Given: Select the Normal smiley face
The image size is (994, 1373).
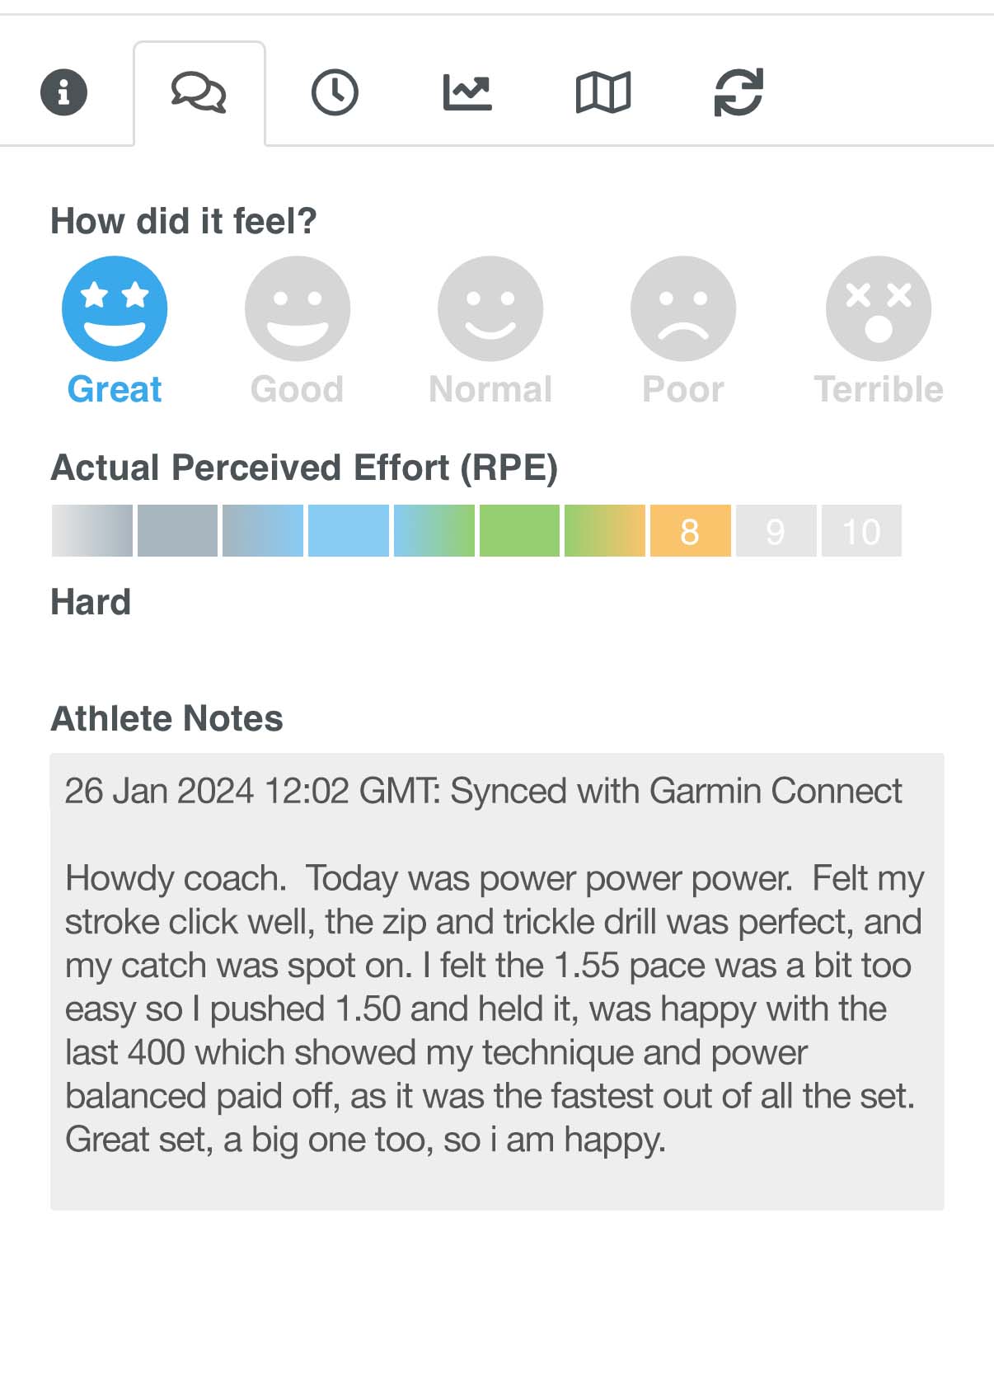Looking at the screenshot, I should pos(490,308).
